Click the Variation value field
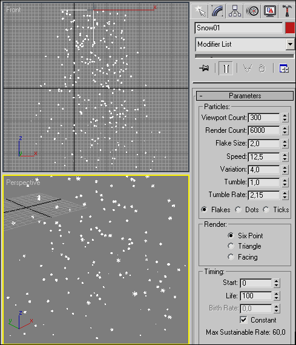This screenshot has width=296, height=345. [264, 169]
